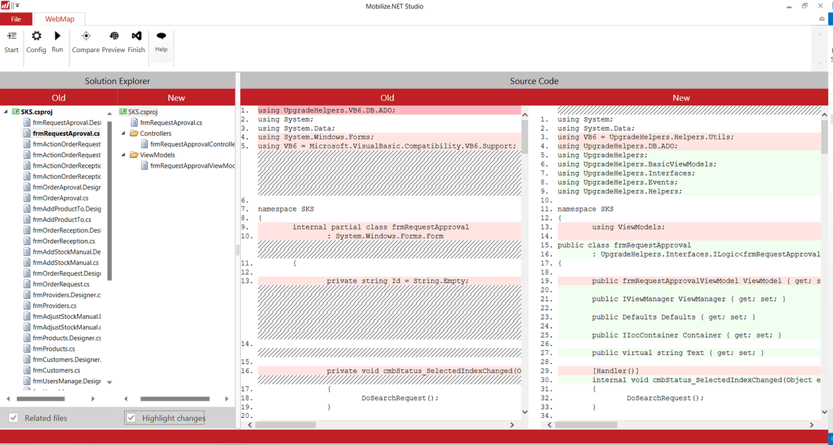The height and width of the screenshot is (445, 833).
Task: Click New source code scroll-up arrow
Action: point(825,114)
